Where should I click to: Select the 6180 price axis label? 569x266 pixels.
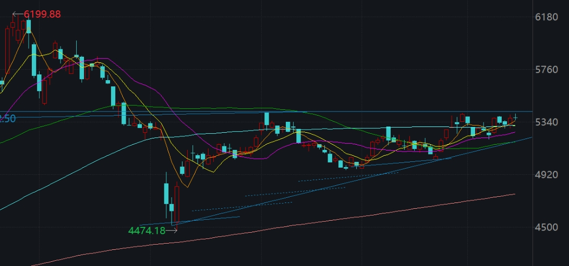(x=547, y=17)
